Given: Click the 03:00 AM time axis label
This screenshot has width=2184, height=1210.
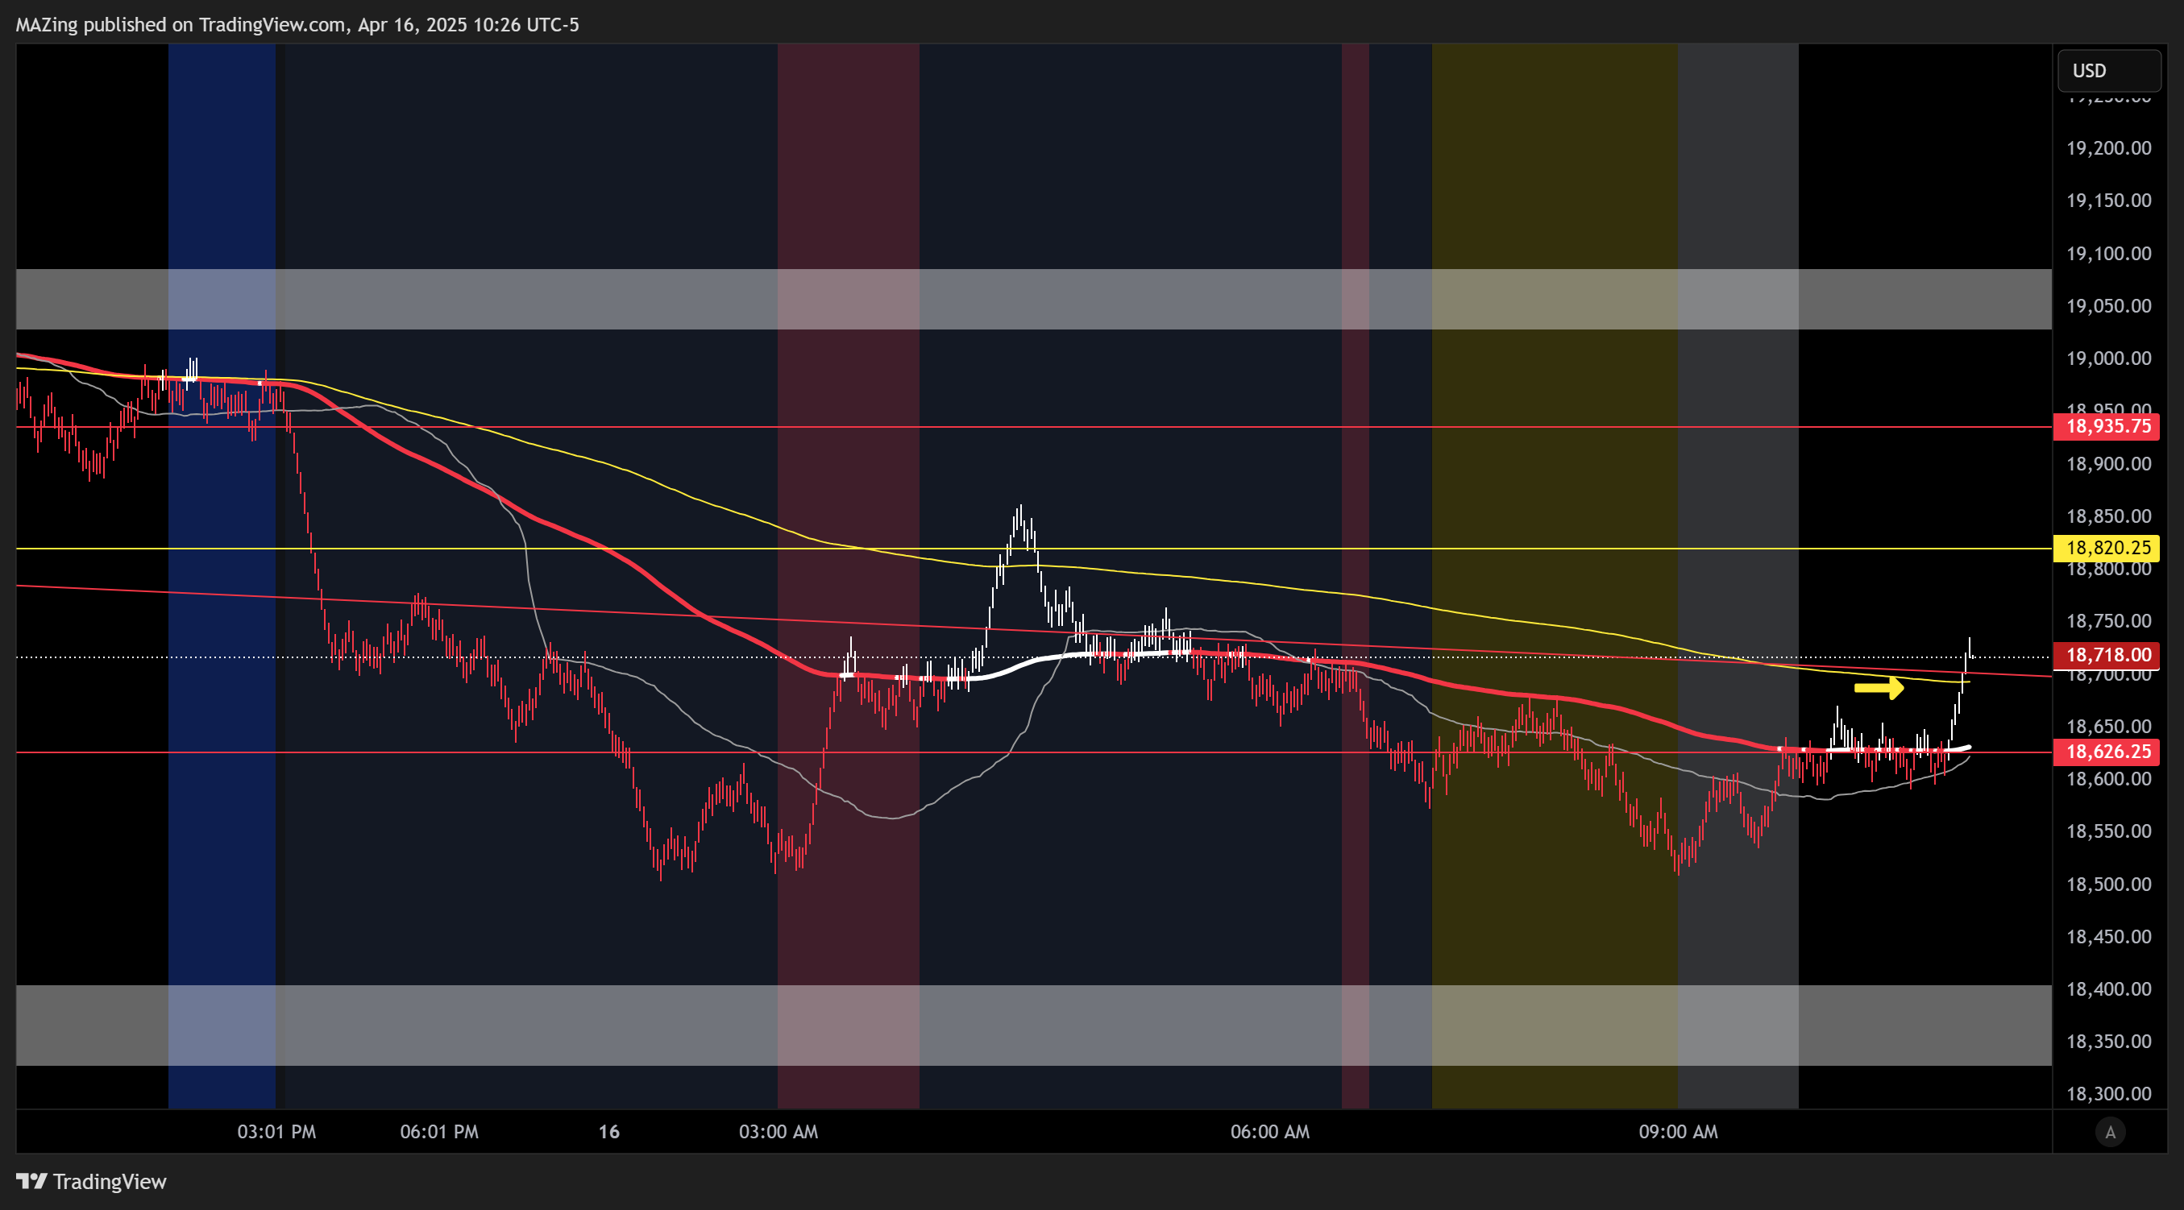Looking at the screenshot, I should (x=779, y=1132).
